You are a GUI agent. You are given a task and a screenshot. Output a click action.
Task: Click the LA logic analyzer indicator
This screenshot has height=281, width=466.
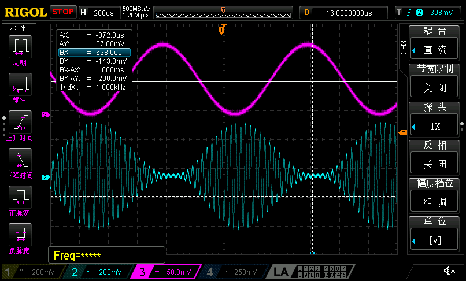point(282,271)
